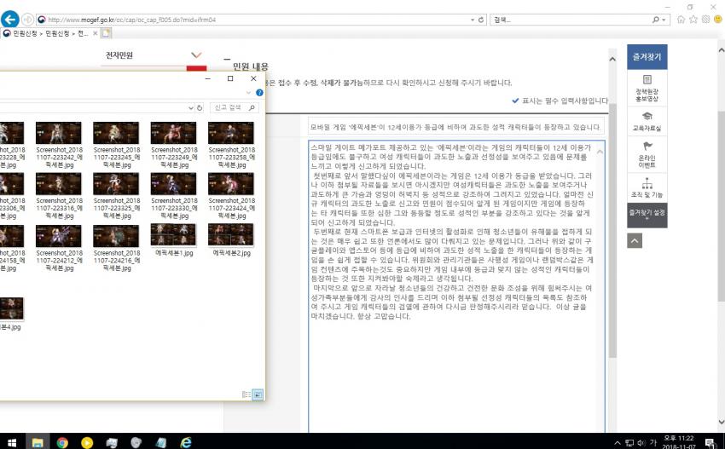725x449 pixels.
Task: Click the browser 검색... search box
Action: coord(571,20)
